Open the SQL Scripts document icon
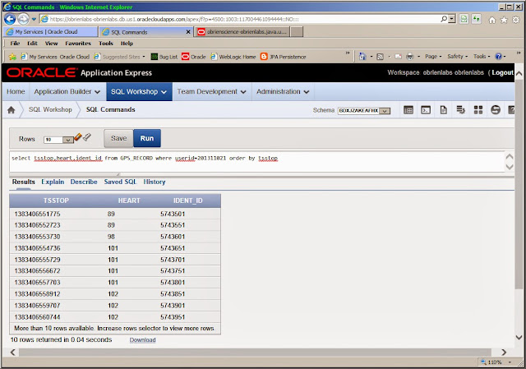The height and width of the screenshot is (369, 526). pos(444,109)
